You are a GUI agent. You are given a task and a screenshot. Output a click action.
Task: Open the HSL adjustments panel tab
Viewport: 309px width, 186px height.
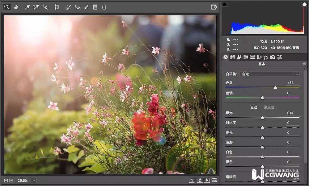pos(246,57)
